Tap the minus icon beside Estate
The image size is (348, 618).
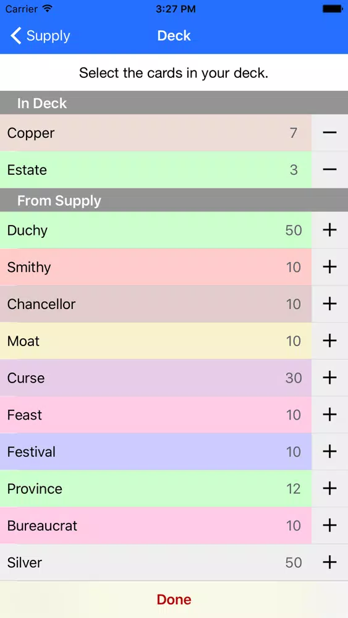(329, 170)
